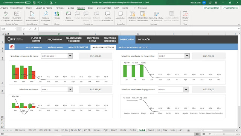
Task: Open ANÁLISE MENSAL sub-tab
Action: [x=34, y=48]
